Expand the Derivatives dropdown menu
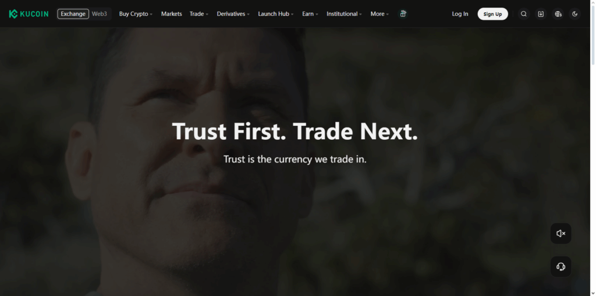The height and width of the screenshot is (296, 596). coord(233,14)
